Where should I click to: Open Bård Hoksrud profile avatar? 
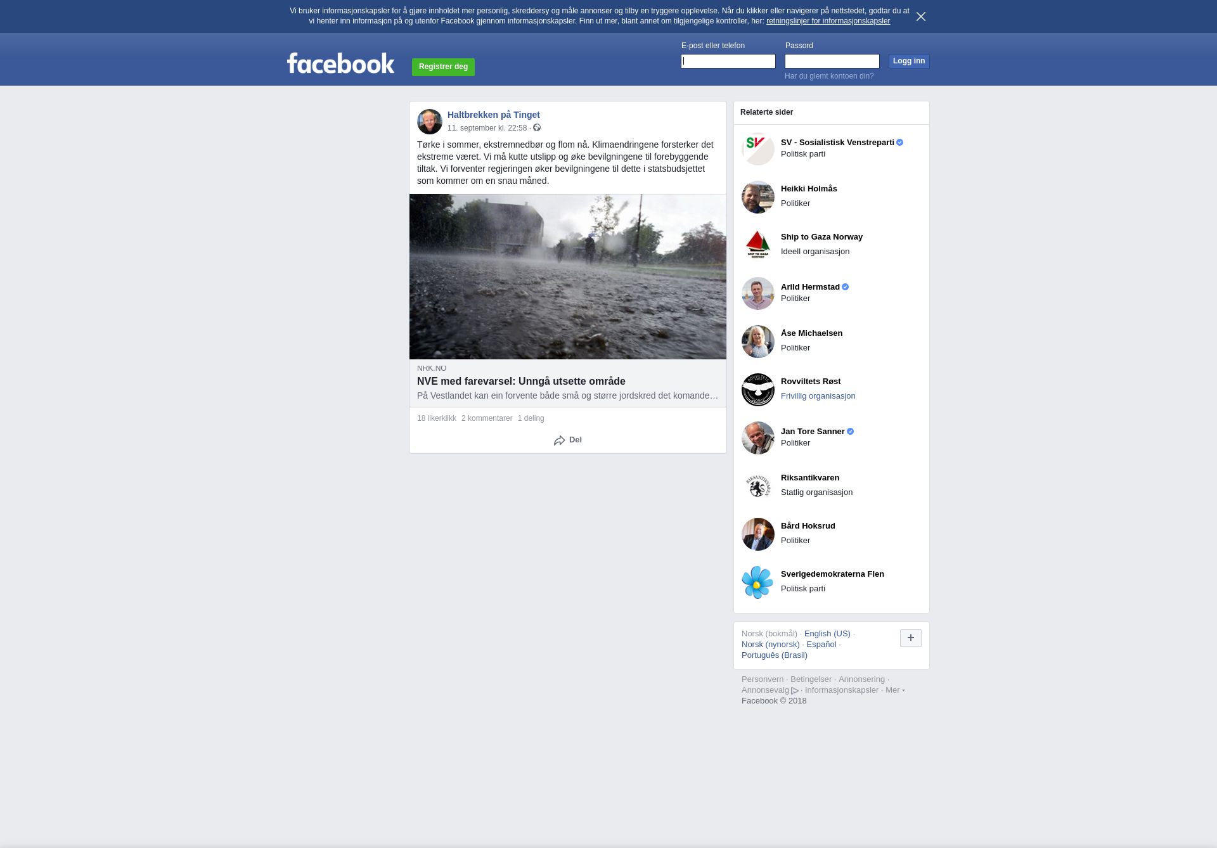point(758,534)
